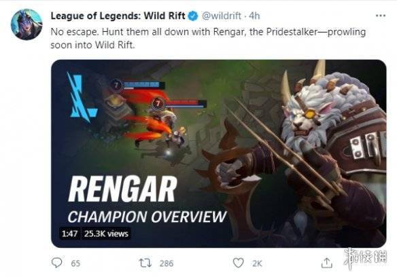View the 65 replies count
Screen dimensions: 397x277
tap(75, 263)
